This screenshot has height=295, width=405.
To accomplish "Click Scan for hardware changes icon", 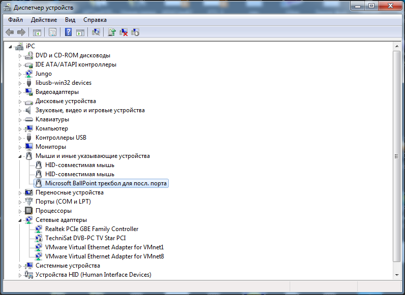I will 96,32.
